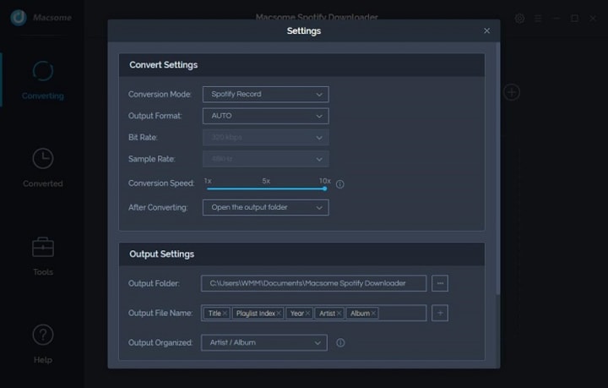Click the 1x speed label

tap(208, 181)
